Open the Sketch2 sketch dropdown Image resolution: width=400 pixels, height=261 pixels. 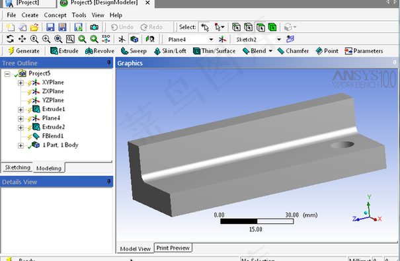[x=279, y=40]
